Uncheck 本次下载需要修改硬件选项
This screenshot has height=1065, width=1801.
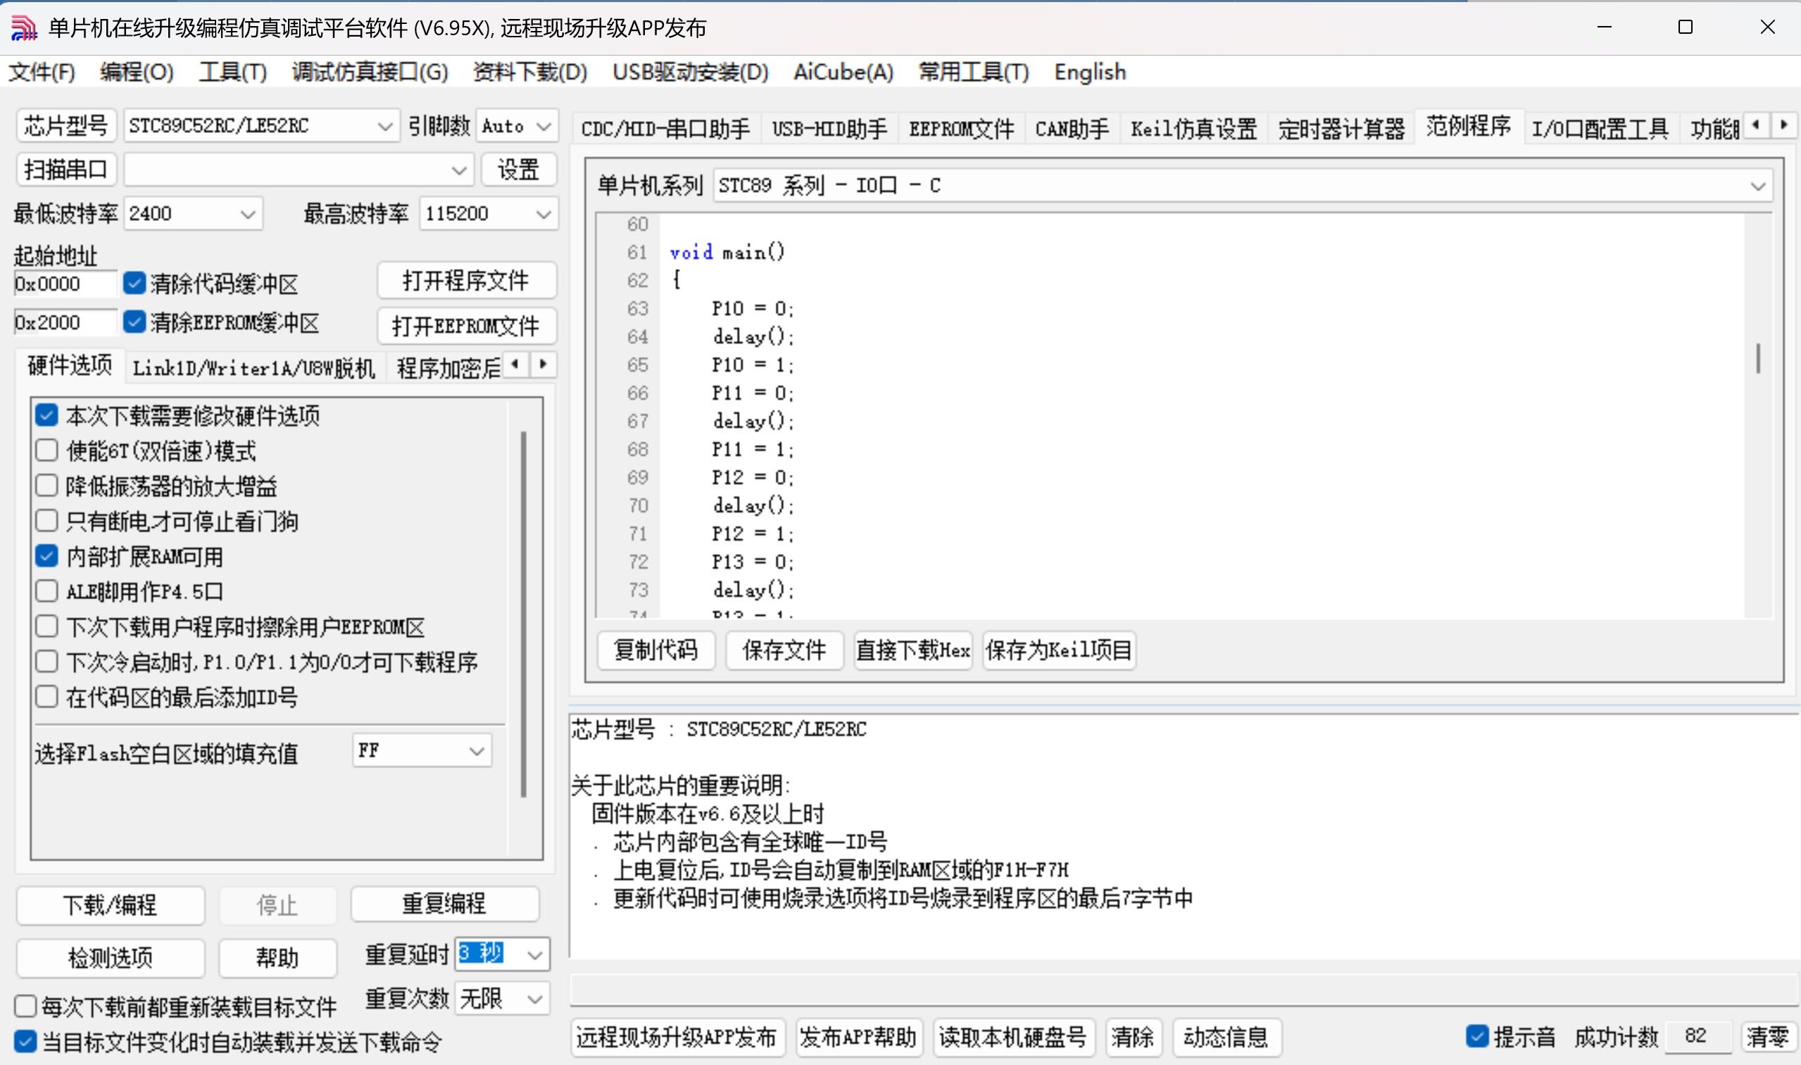tap(46, 415)
